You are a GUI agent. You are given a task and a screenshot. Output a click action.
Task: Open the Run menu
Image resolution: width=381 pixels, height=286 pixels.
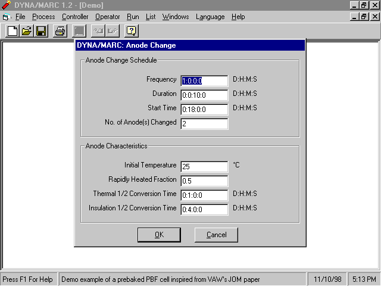pyautogui.click(x=133, y=17)
